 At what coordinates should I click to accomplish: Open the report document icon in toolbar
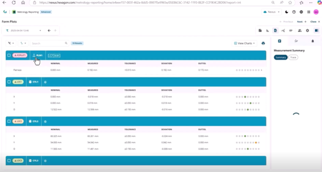coord(260,30)
